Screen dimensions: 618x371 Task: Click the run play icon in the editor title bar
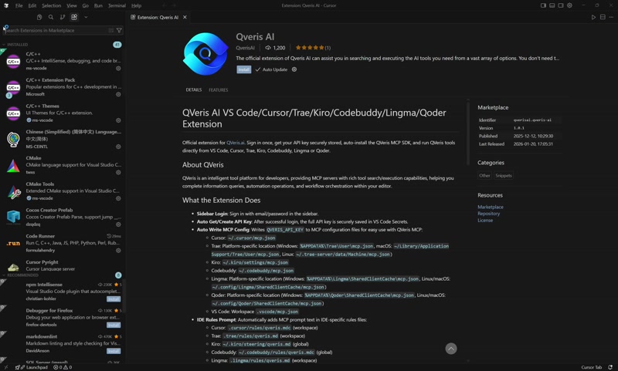coord(593,17)
